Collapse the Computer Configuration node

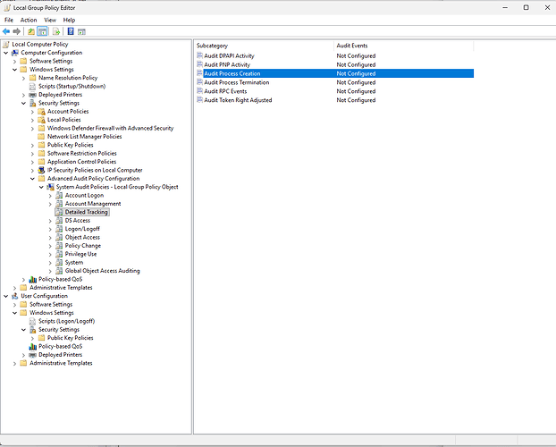6,53
